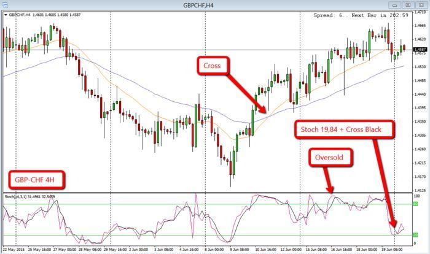The height and width of the screenshot is (254, 430).
Task: Click the '25 May 16:00' time label
Action: click(39, 250)
